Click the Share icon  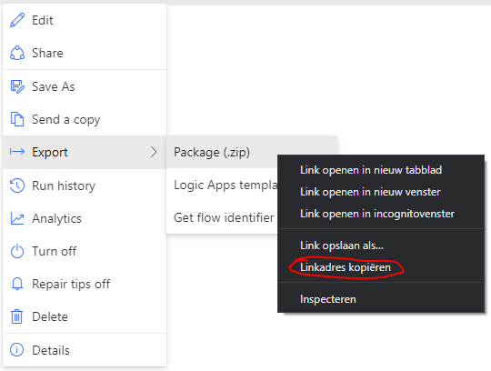click(x=17, y=53)
